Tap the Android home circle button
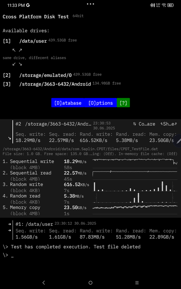Screen dimensions: 181x289 pos(90,282)
